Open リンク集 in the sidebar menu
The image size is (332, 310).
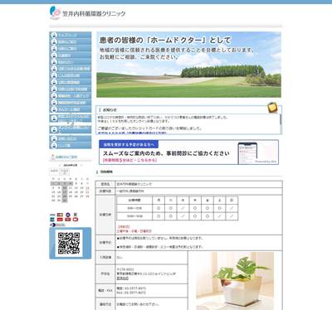click(x=71, y=145)
